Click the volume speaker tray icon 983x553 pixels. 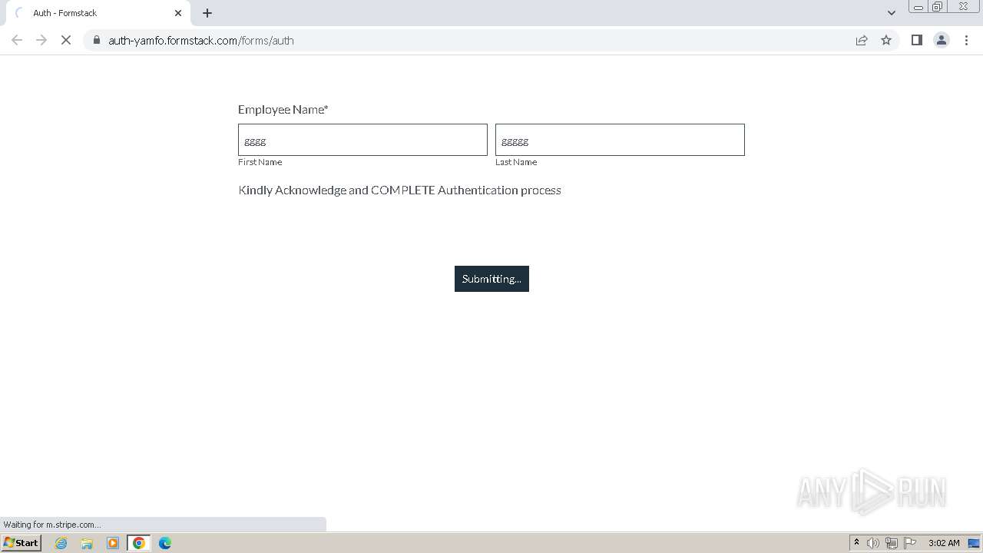click(873, 543)
